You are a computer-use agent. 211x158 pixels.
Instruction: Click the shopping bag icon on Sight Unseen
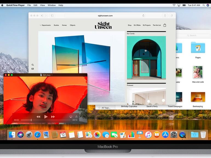165,25
